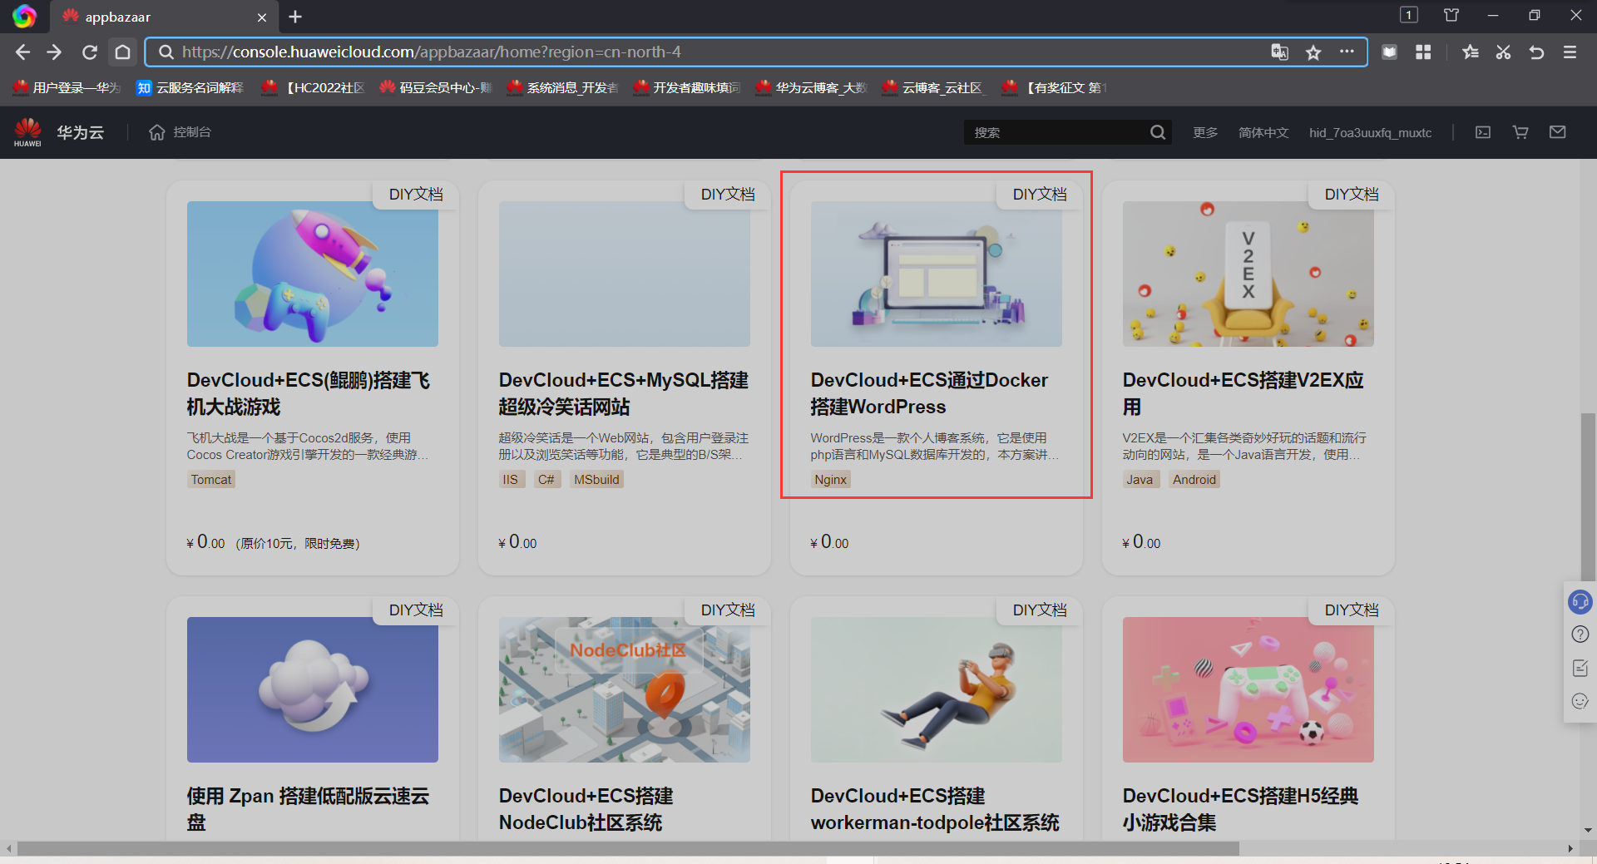Click the Android tag
The height and width of the screenshot is (864, 1597).
pos(1194,480)
